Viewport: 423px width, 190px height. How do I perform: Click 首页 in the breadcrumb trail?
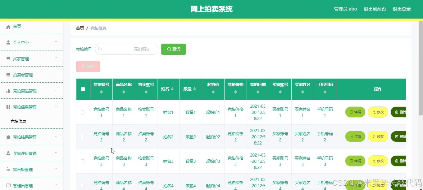pyautogui.click(x=80, y=28)
